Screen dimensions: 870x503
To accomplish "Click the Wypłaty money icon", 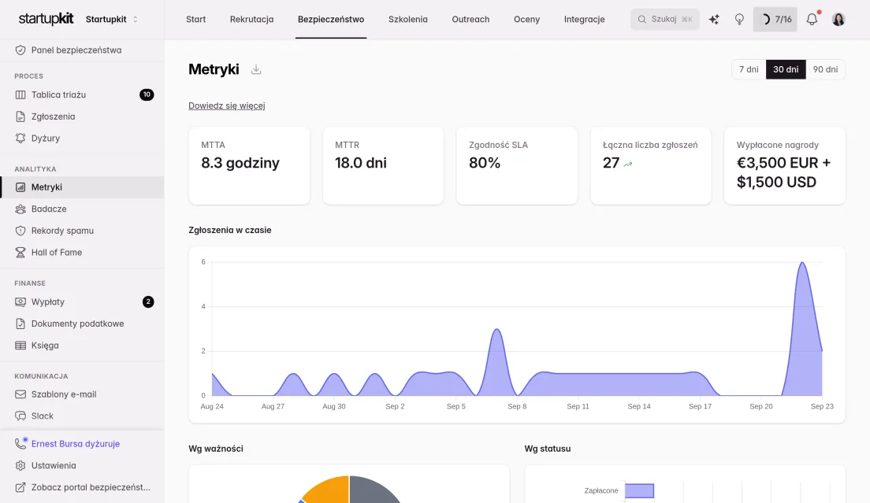I will click(x=20, y=302).
